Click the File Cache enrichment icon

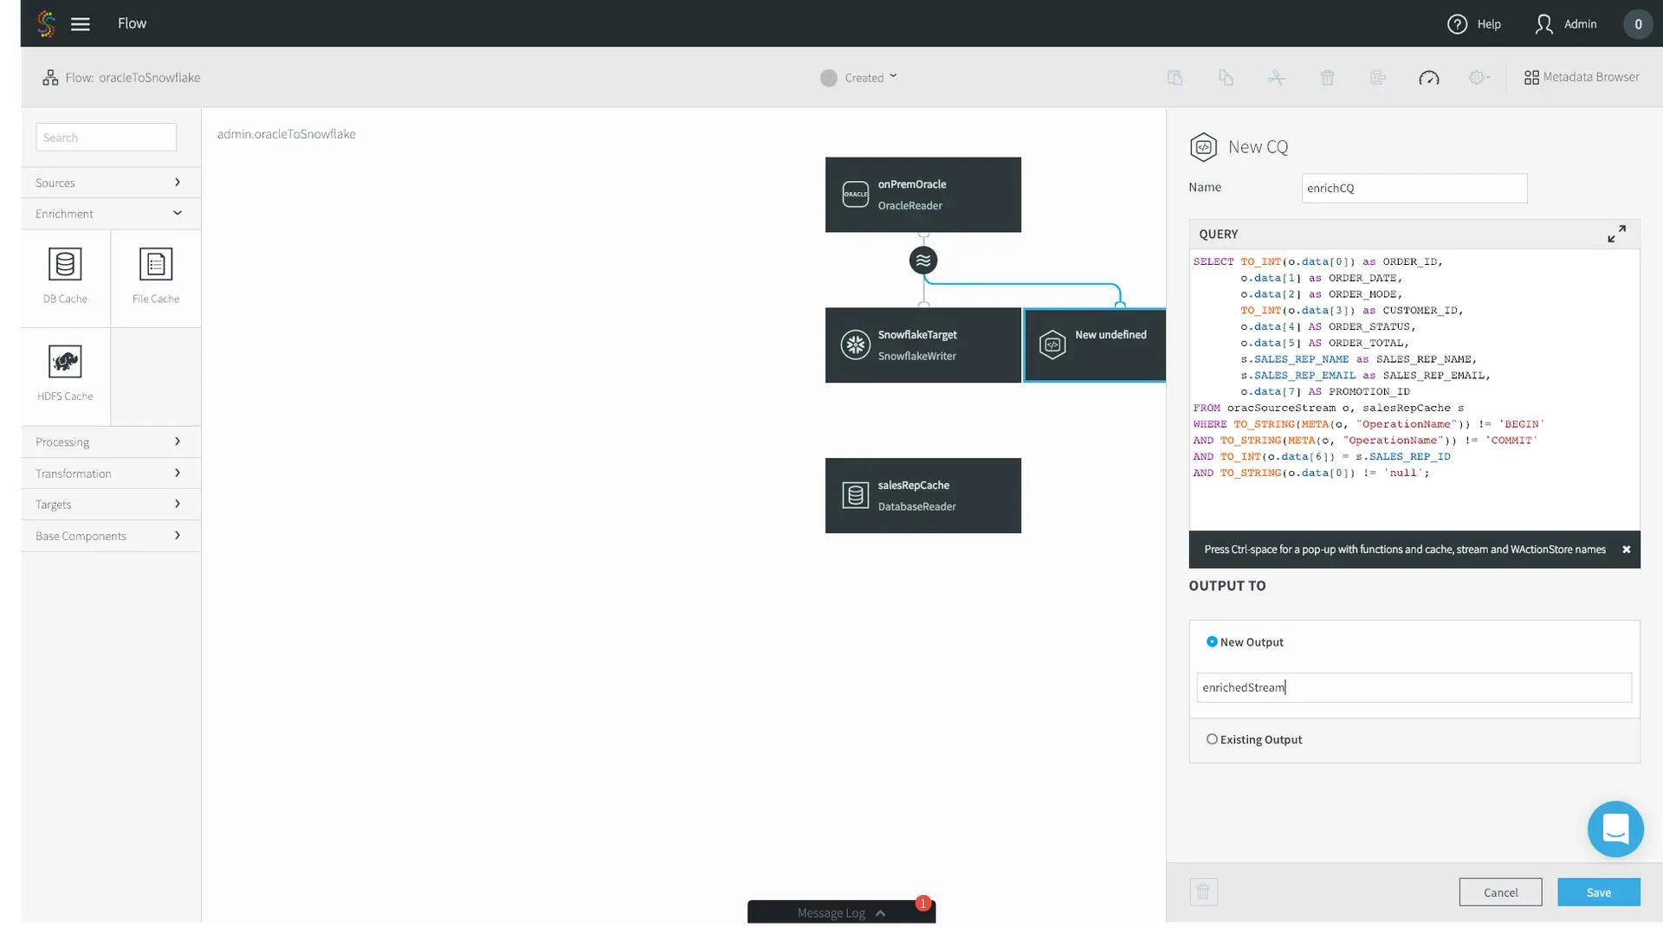[x=156, y=264]
